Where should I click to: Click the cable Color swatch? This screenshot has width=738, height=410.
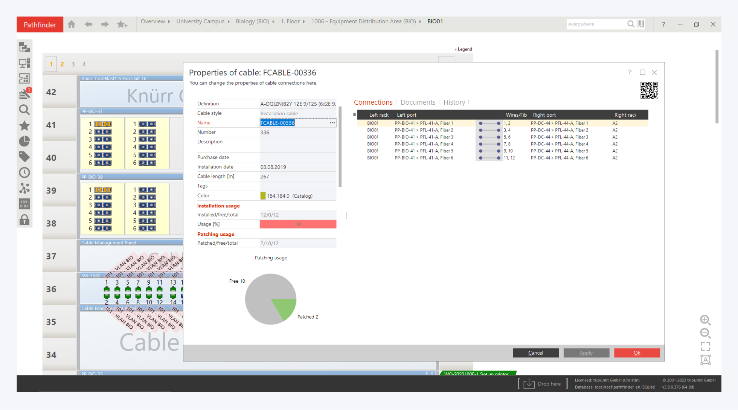pyautogui.click(x=263, y=196)
